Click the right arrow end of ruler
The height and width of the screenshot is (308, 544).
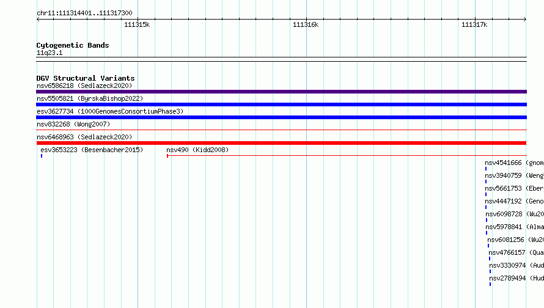coord(525,20)
